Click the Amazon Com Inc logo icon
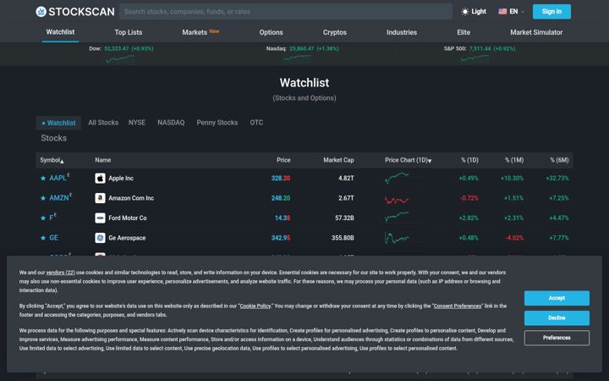Screen dimensions: 609x381 [100, 198]
